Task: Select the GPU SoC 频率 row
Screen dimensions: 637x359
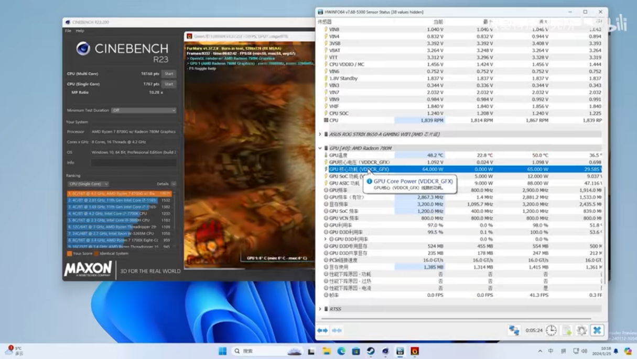Action: [x=463, y=211]
